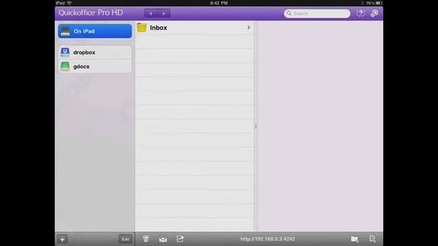This screenshot has width=438, height=246.
Task: Click the email envelope icon
Action: [163, 239]
